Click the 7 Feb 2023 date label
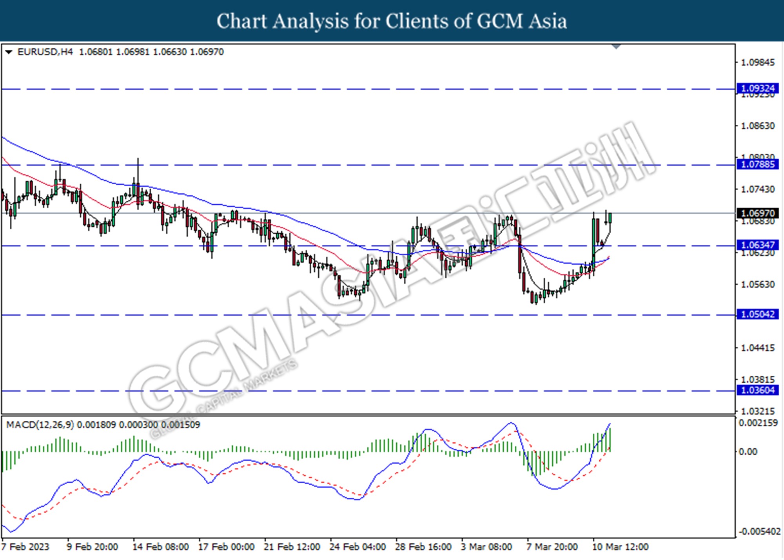The width and height of the screenshot is (784, 560). pyautogui.click(x=25, y=547)
